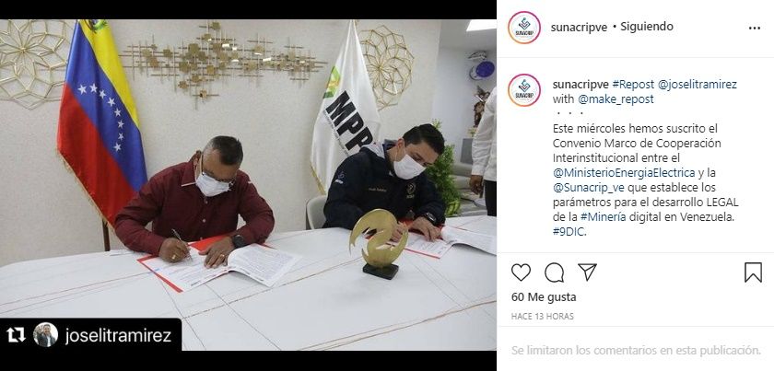This screenshot has width=774, height=371.
Task: Open the @Sunacrip_ve mention
Action: point(589,188)
